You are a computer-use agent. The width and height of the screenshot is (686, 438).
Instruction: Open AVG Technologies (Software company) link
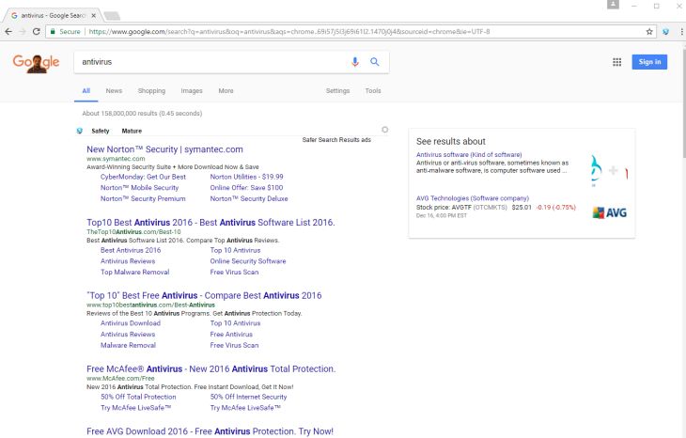[x=473, y=198]
